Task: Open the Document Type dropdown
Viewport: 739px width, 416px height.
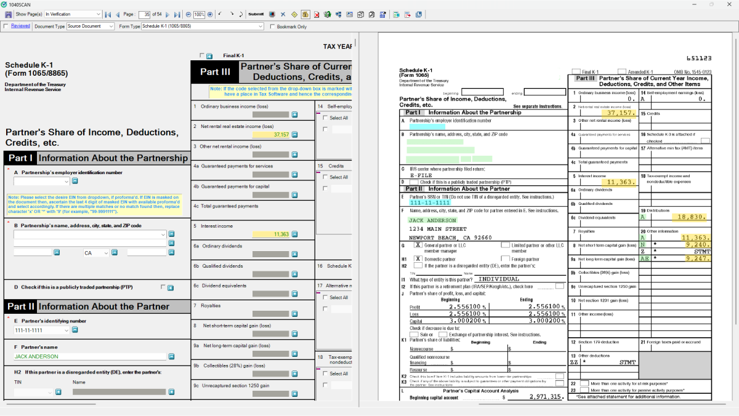Action: click(x=111, y=26)
